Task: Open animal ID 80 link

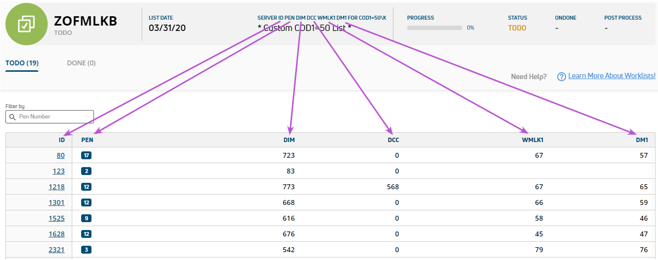Action: [60, 155]
